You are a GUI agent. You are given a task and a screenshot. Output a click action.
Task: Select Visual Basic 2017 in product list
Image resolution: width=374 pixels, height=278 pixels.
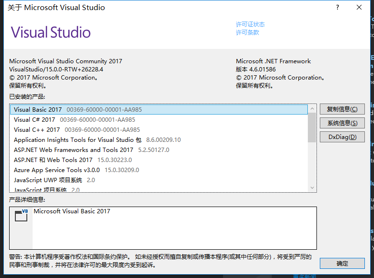coord(159,109)
